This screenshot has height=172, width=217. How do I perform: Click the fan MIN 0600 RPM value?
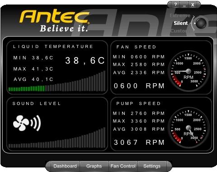point(139,57)
